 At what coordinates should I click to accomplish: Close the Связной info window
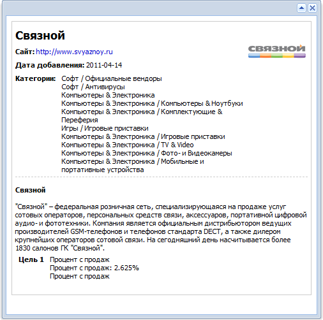(312, 8)
